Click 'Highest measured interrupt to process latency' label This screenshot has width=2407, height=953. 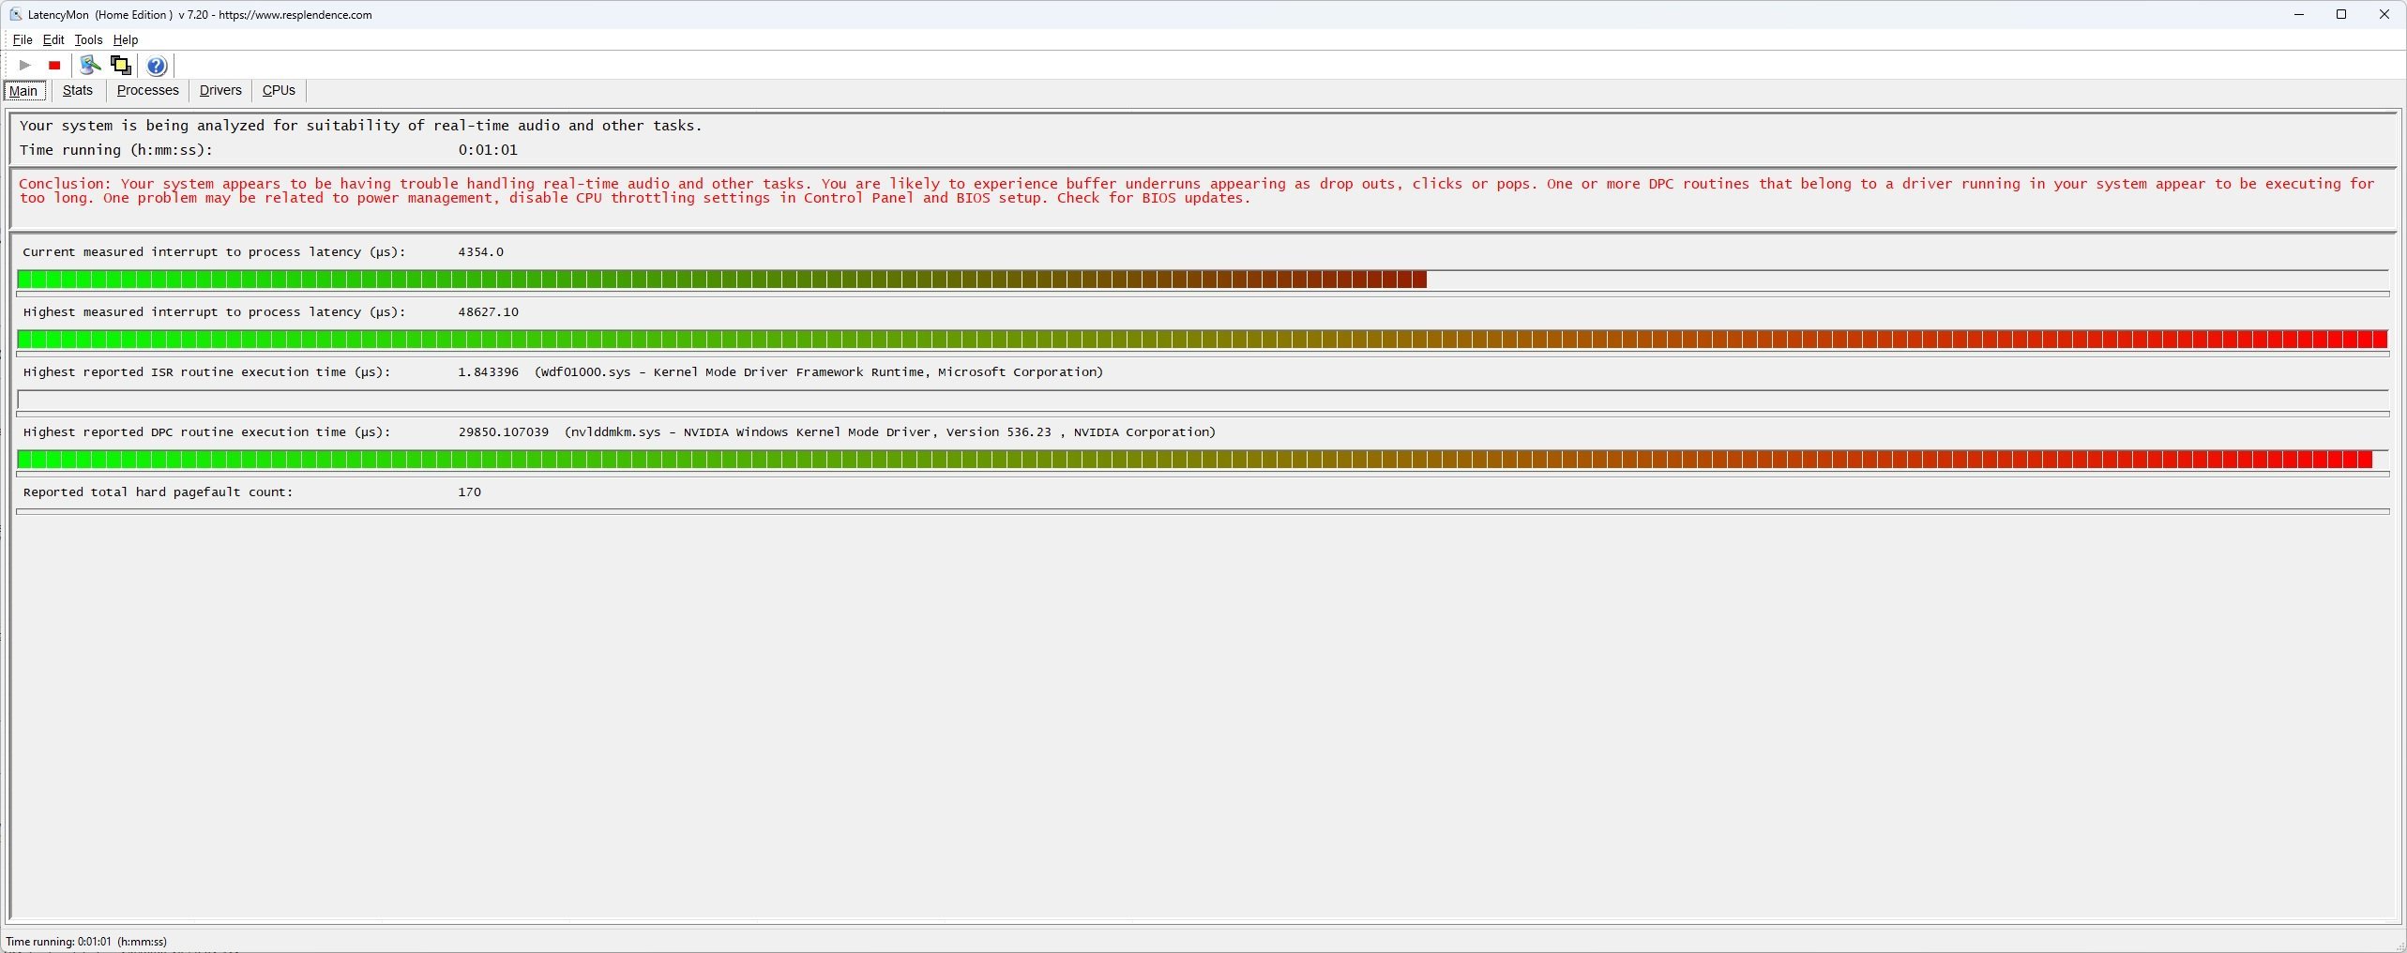214,312
